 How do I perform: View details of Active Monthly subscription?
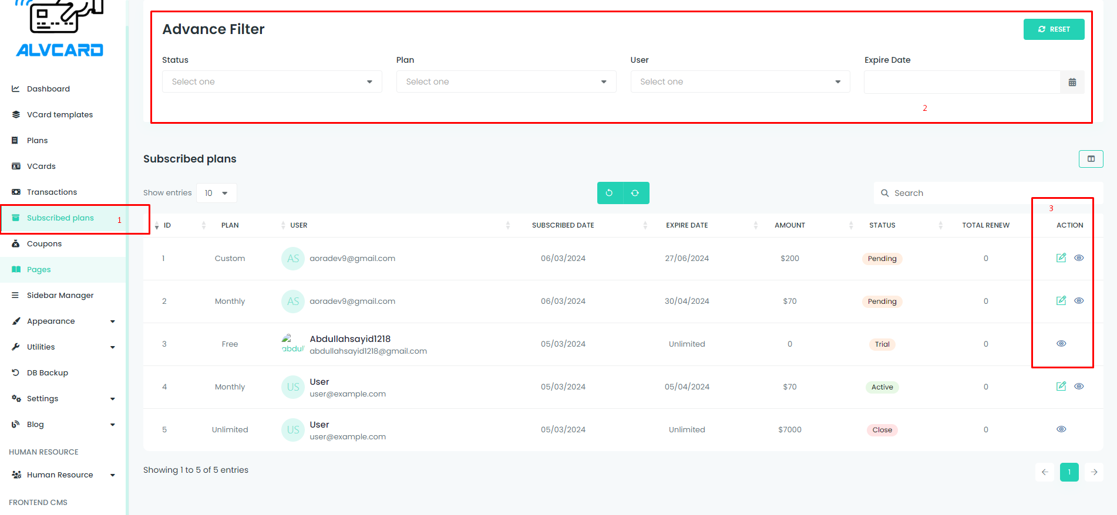tap(1079, 387)
